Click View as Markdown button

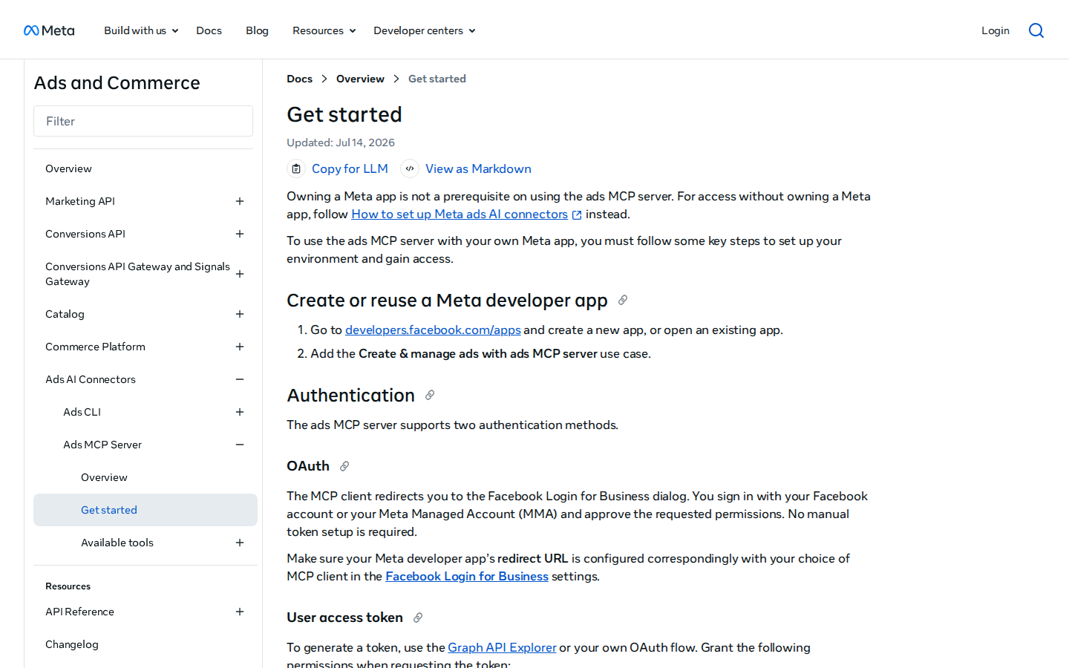[466, 168]
